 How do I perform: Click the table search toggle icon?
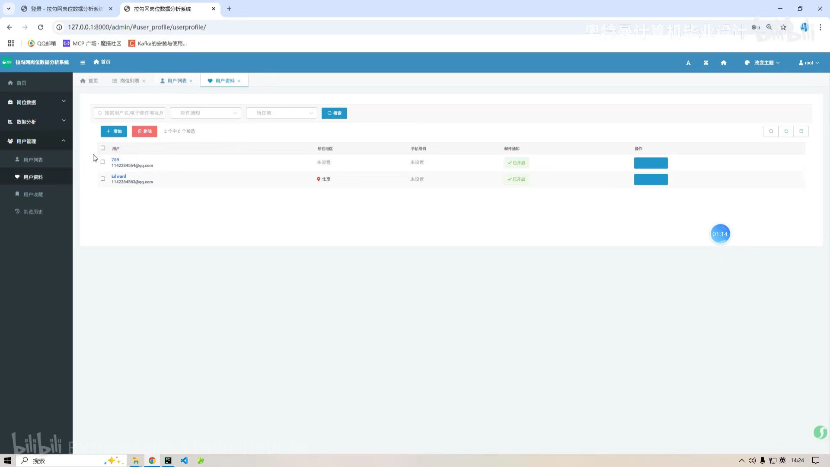(x=771, y=131)
